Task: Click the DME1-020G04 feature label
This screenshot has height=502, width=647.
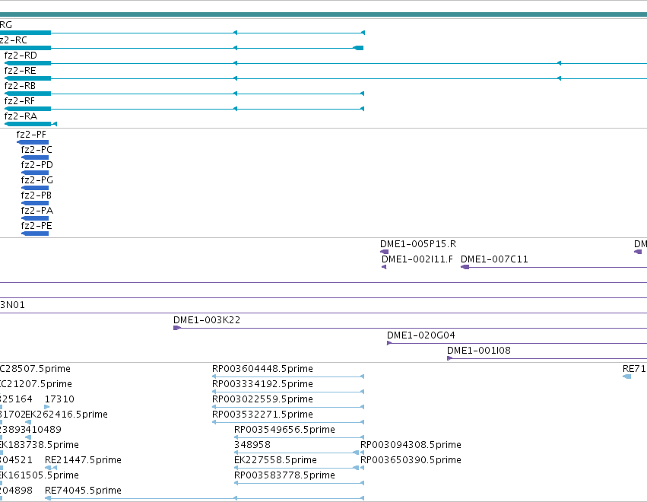Action: tap(421, 335)
